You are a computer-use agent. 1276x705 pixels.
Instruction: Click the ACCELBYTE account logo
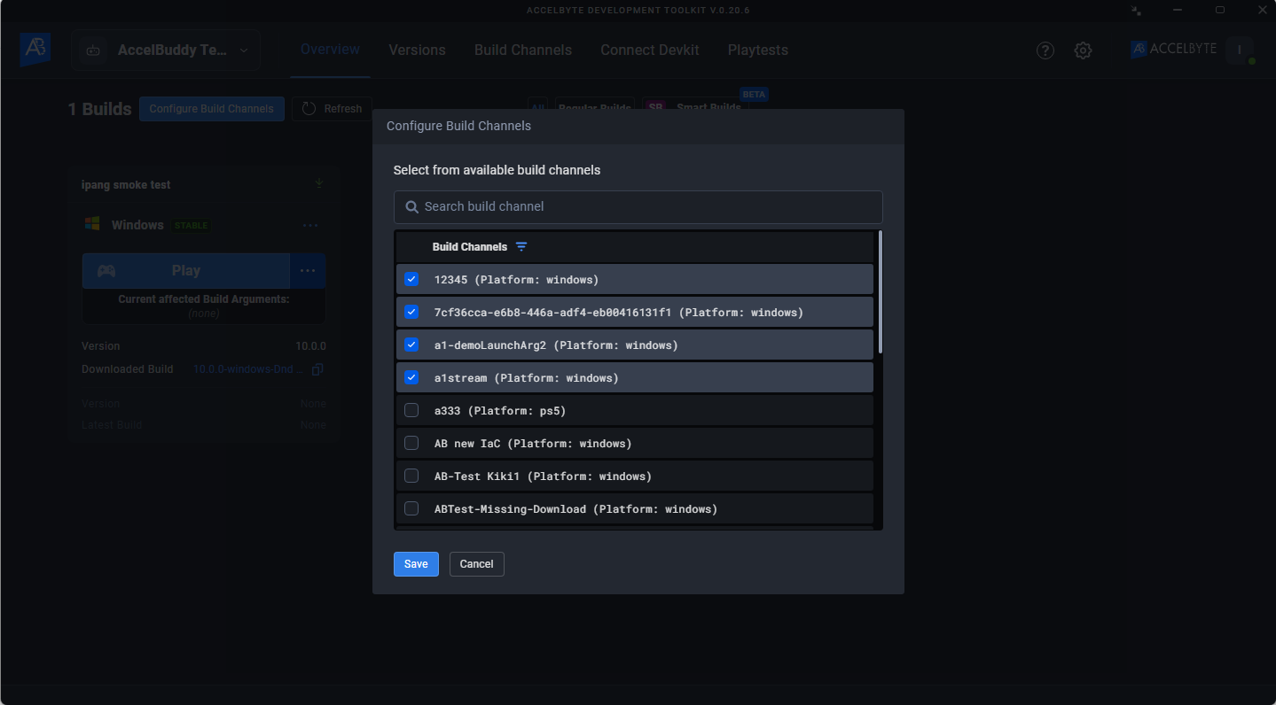coord(1174,50)
